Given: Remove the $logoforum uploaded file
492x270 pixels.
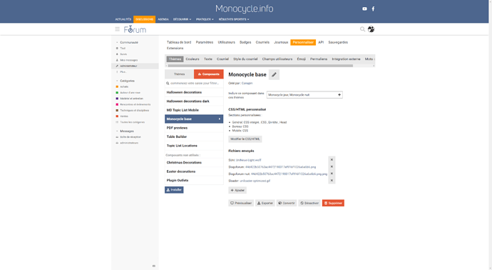Looking at the screenshot, I should point(332,166).
